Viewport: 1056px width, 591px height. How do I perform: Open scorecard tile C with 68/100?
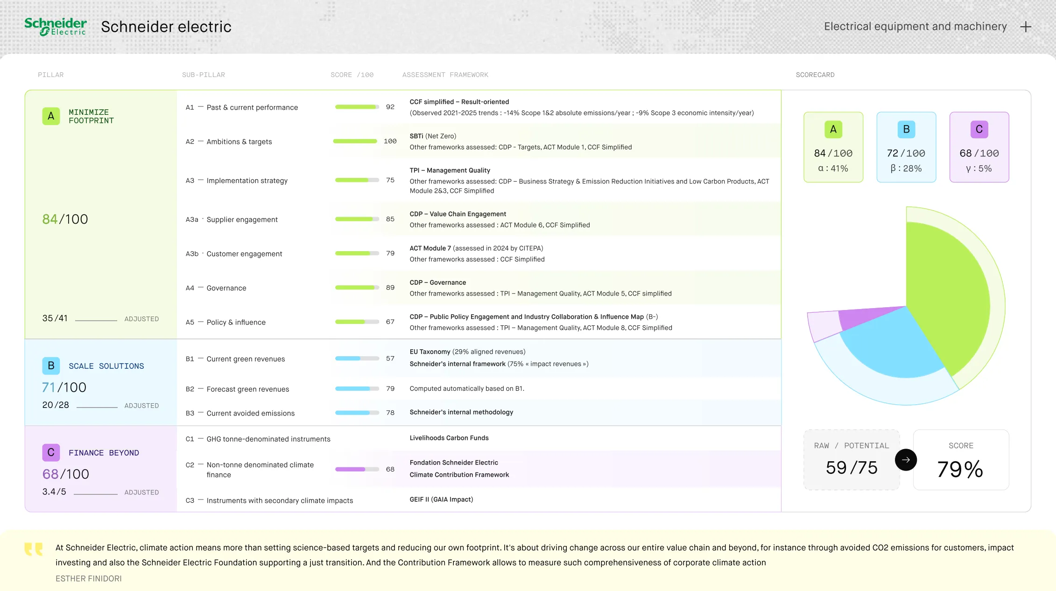coord(979,147)
